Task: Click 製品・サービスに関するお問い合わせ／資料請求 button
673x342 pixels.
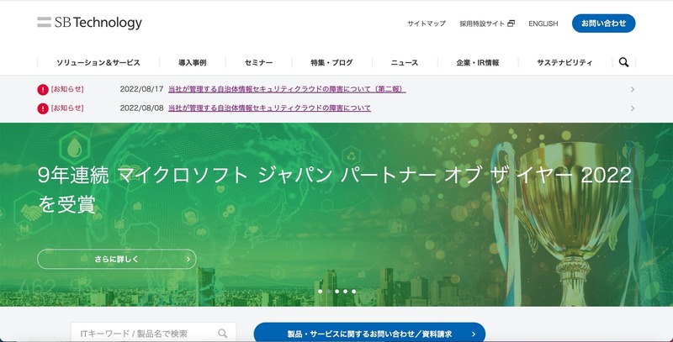Action: tap(369, 334)
